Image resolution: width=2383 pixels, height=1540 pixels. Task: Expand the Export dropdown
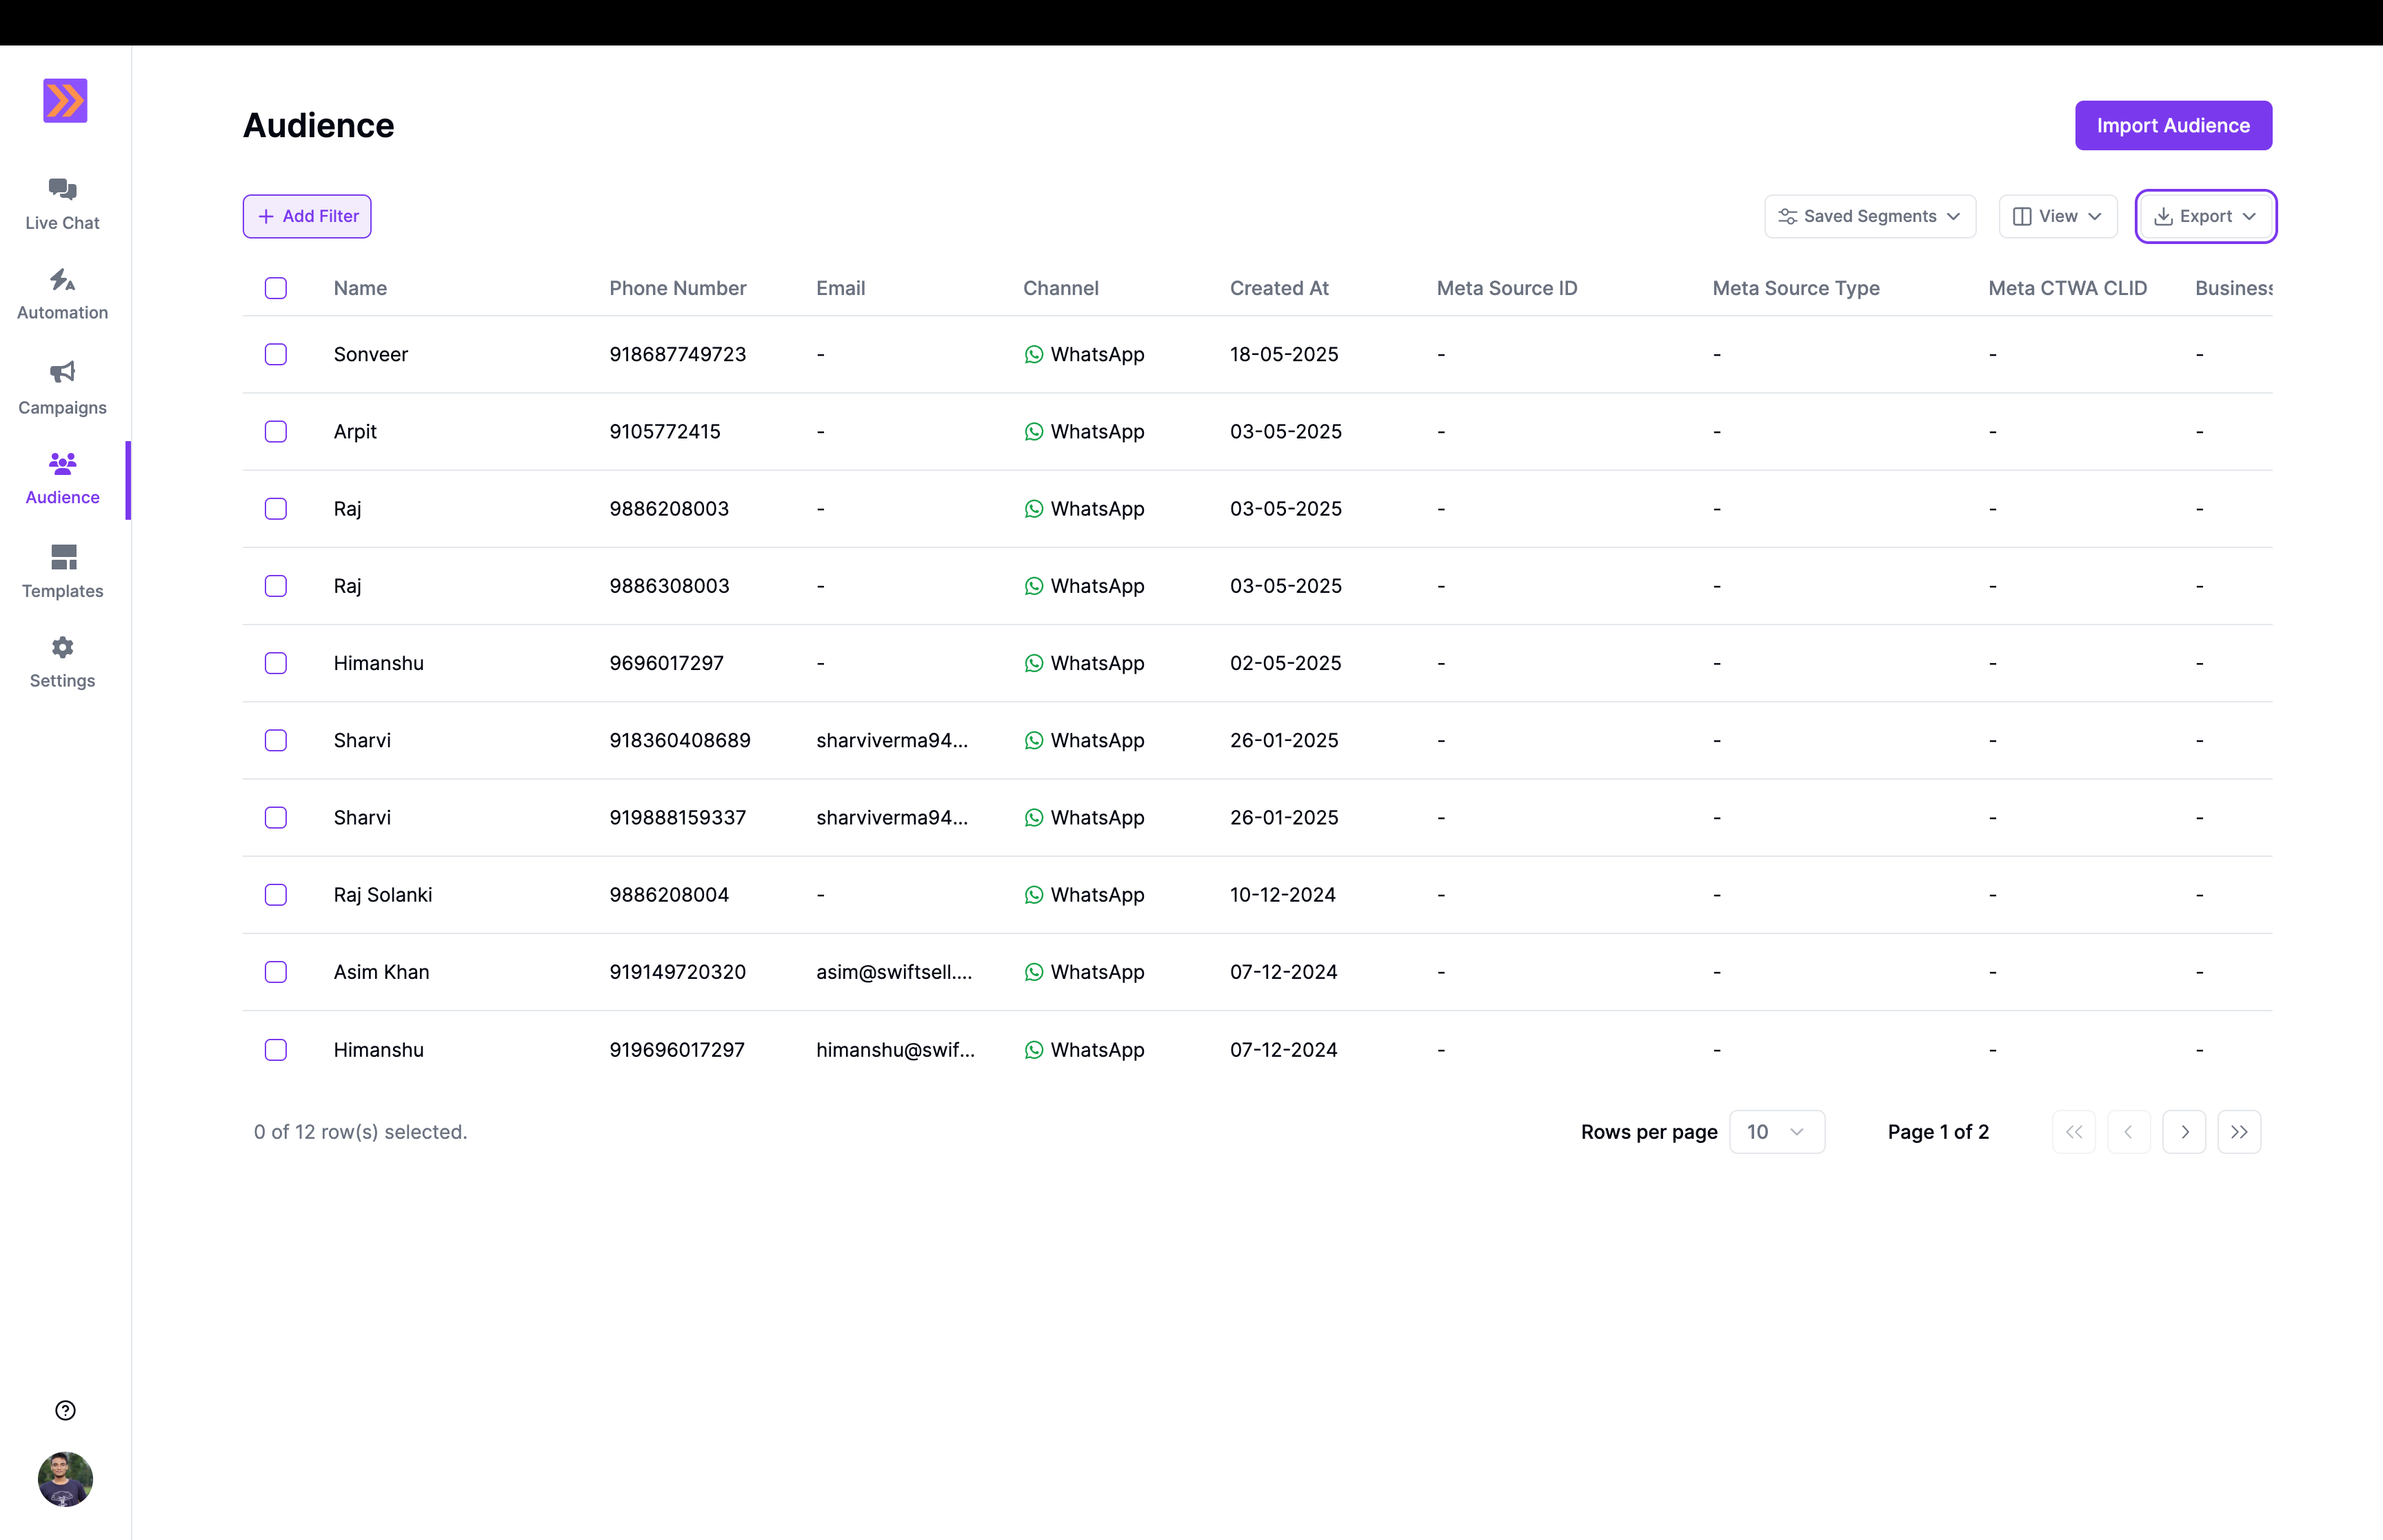coord(2205,216)
